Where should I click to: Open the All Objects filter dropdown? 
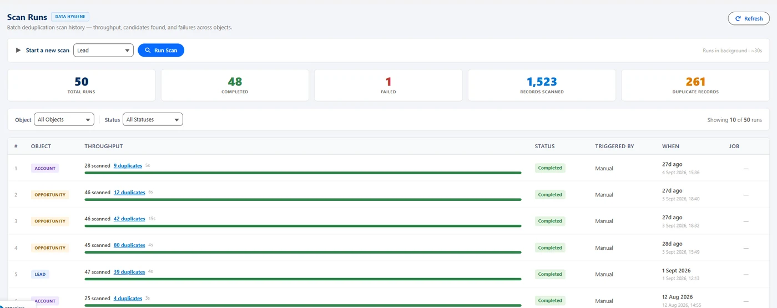point(64,119)
